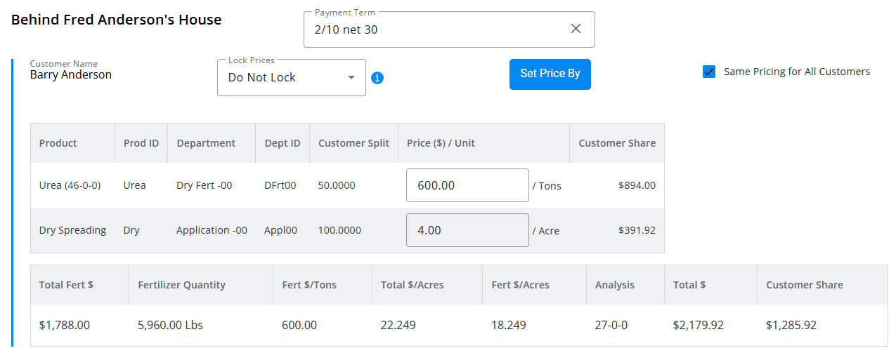
Task: Click the Analysis value 27-0-0
Action: click(611, 326)
